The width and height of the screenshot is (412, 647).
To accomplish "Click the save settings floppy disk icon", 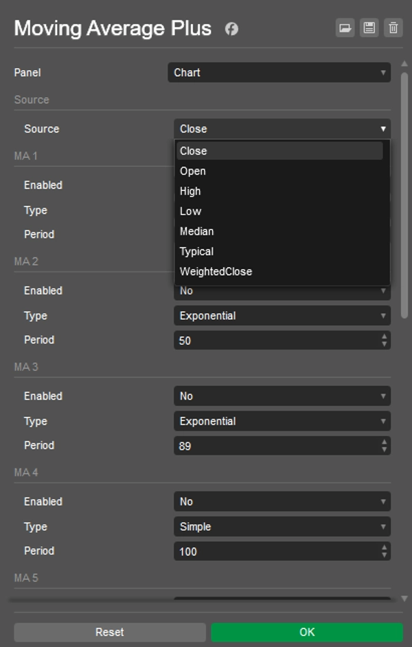I will (x=369, y=27).
